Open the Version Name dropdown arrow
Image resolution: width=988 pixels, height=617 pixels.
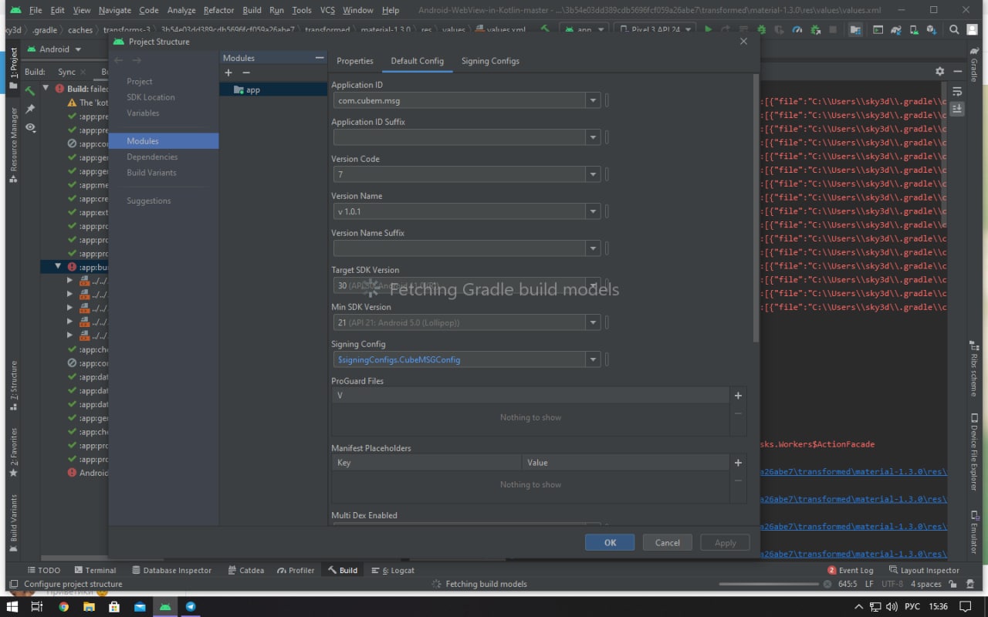[593, 211]
